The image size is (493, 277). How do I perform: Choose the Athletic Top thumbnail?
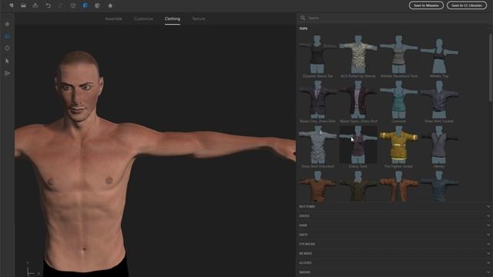click(x=439, y=54)
